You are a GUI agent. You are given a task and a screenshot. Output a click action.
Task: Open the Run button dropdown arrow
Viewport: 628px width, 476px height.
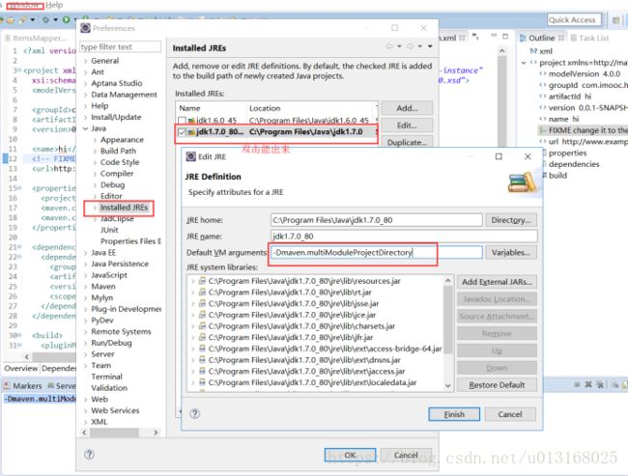click(74, 19)
